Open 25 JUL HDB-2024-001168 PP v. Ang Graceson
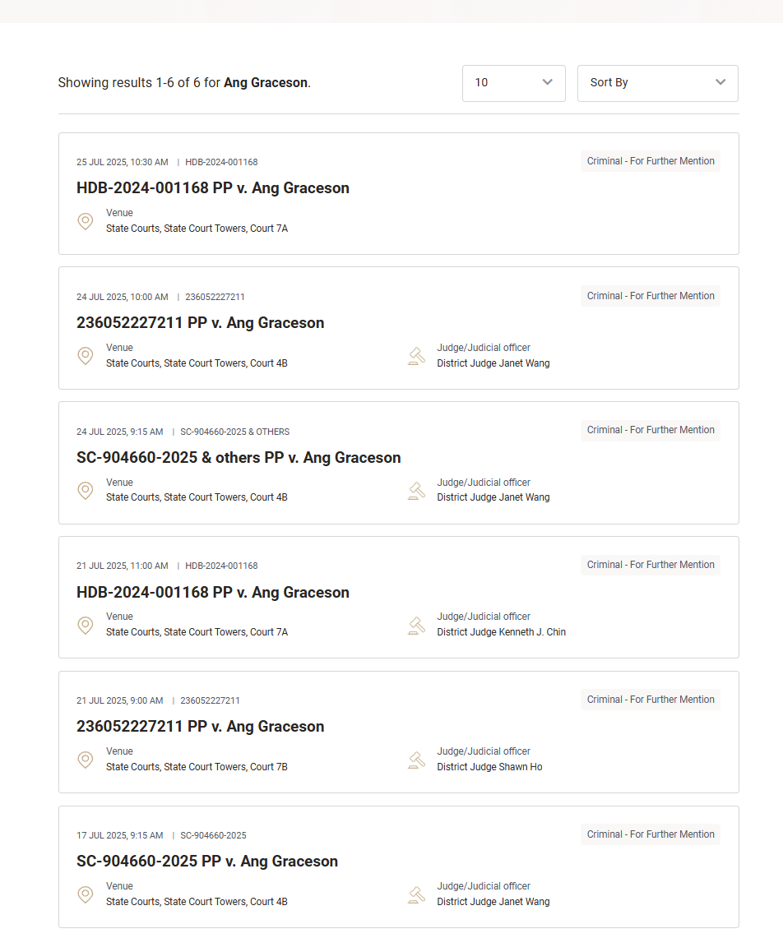 click(212, 187)
